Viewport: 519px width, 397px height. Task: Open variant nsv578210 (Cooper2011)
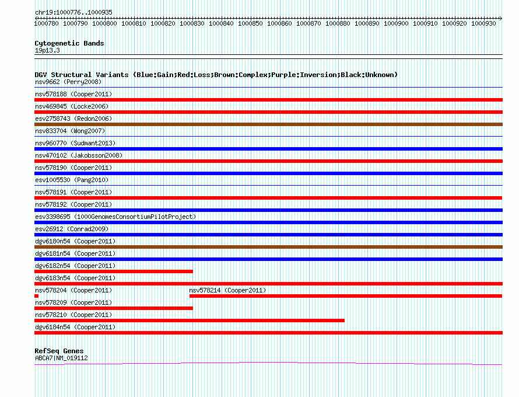pos(73,315)
